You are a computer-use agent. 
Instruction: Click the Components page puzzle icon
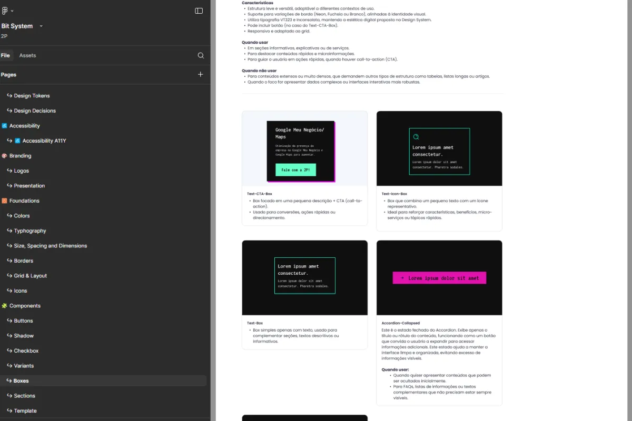[x=4, y=306]
